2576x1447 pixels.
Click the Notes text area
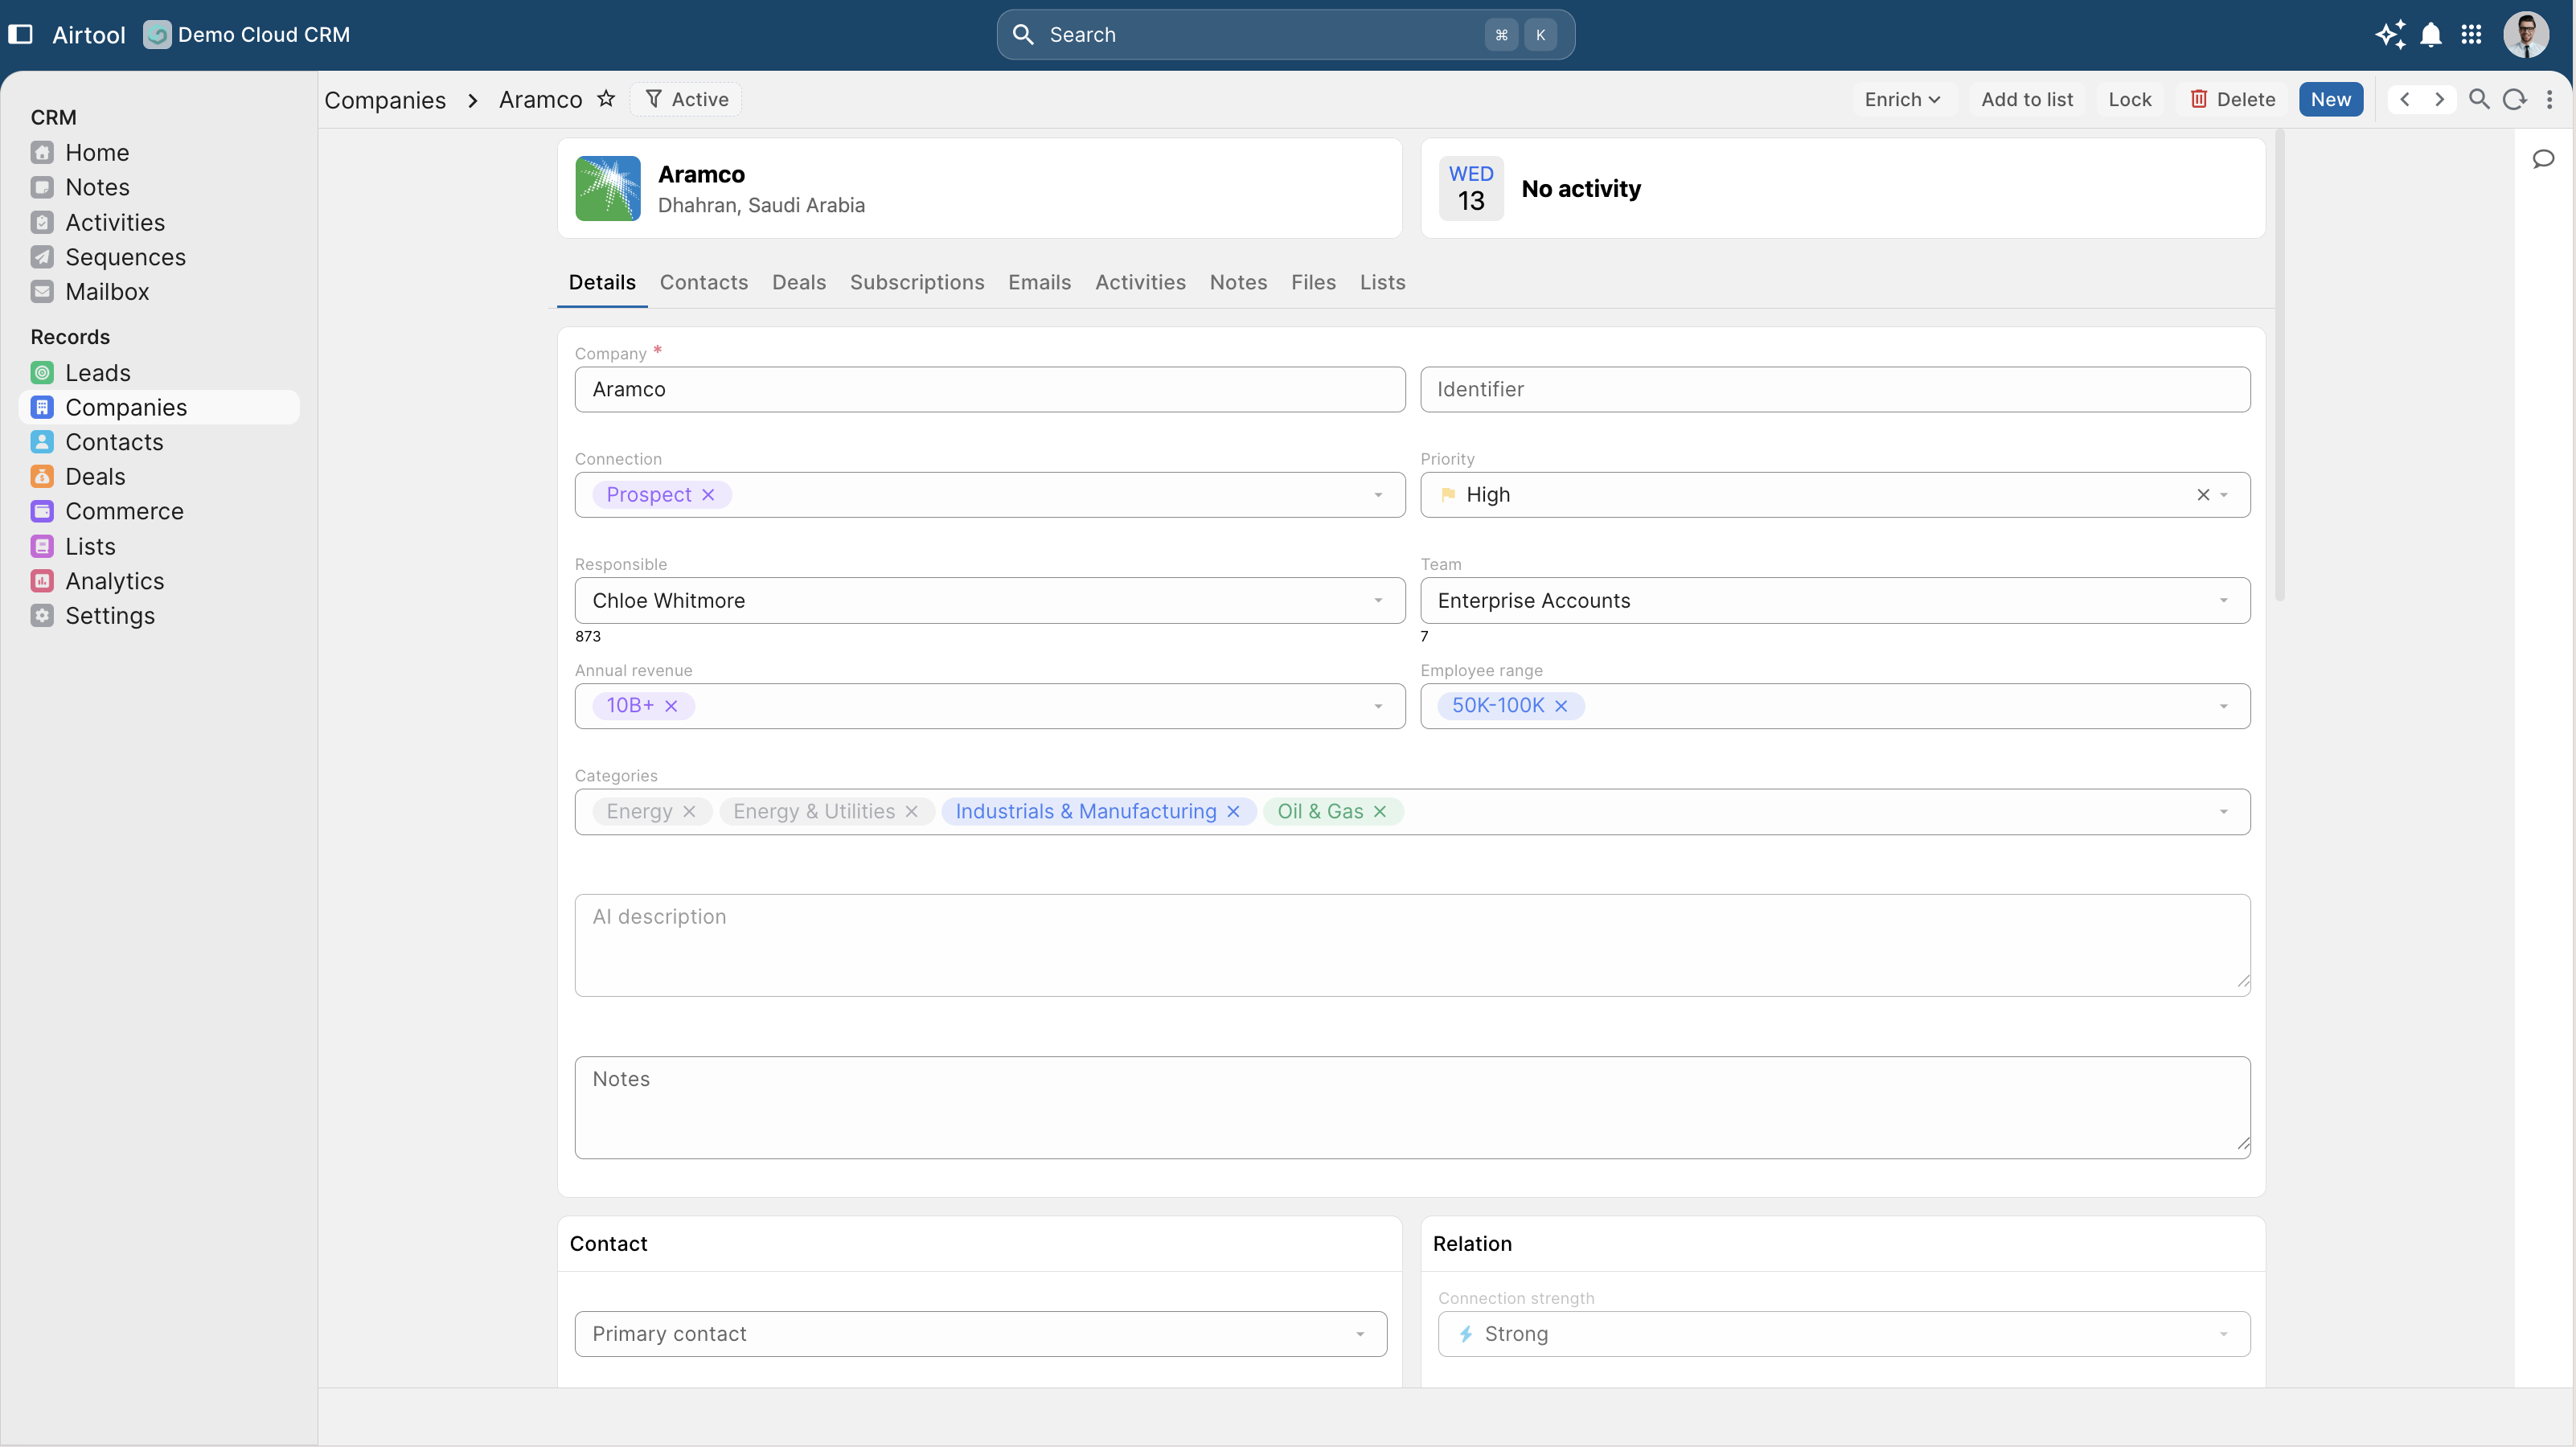point(1413,1108)
